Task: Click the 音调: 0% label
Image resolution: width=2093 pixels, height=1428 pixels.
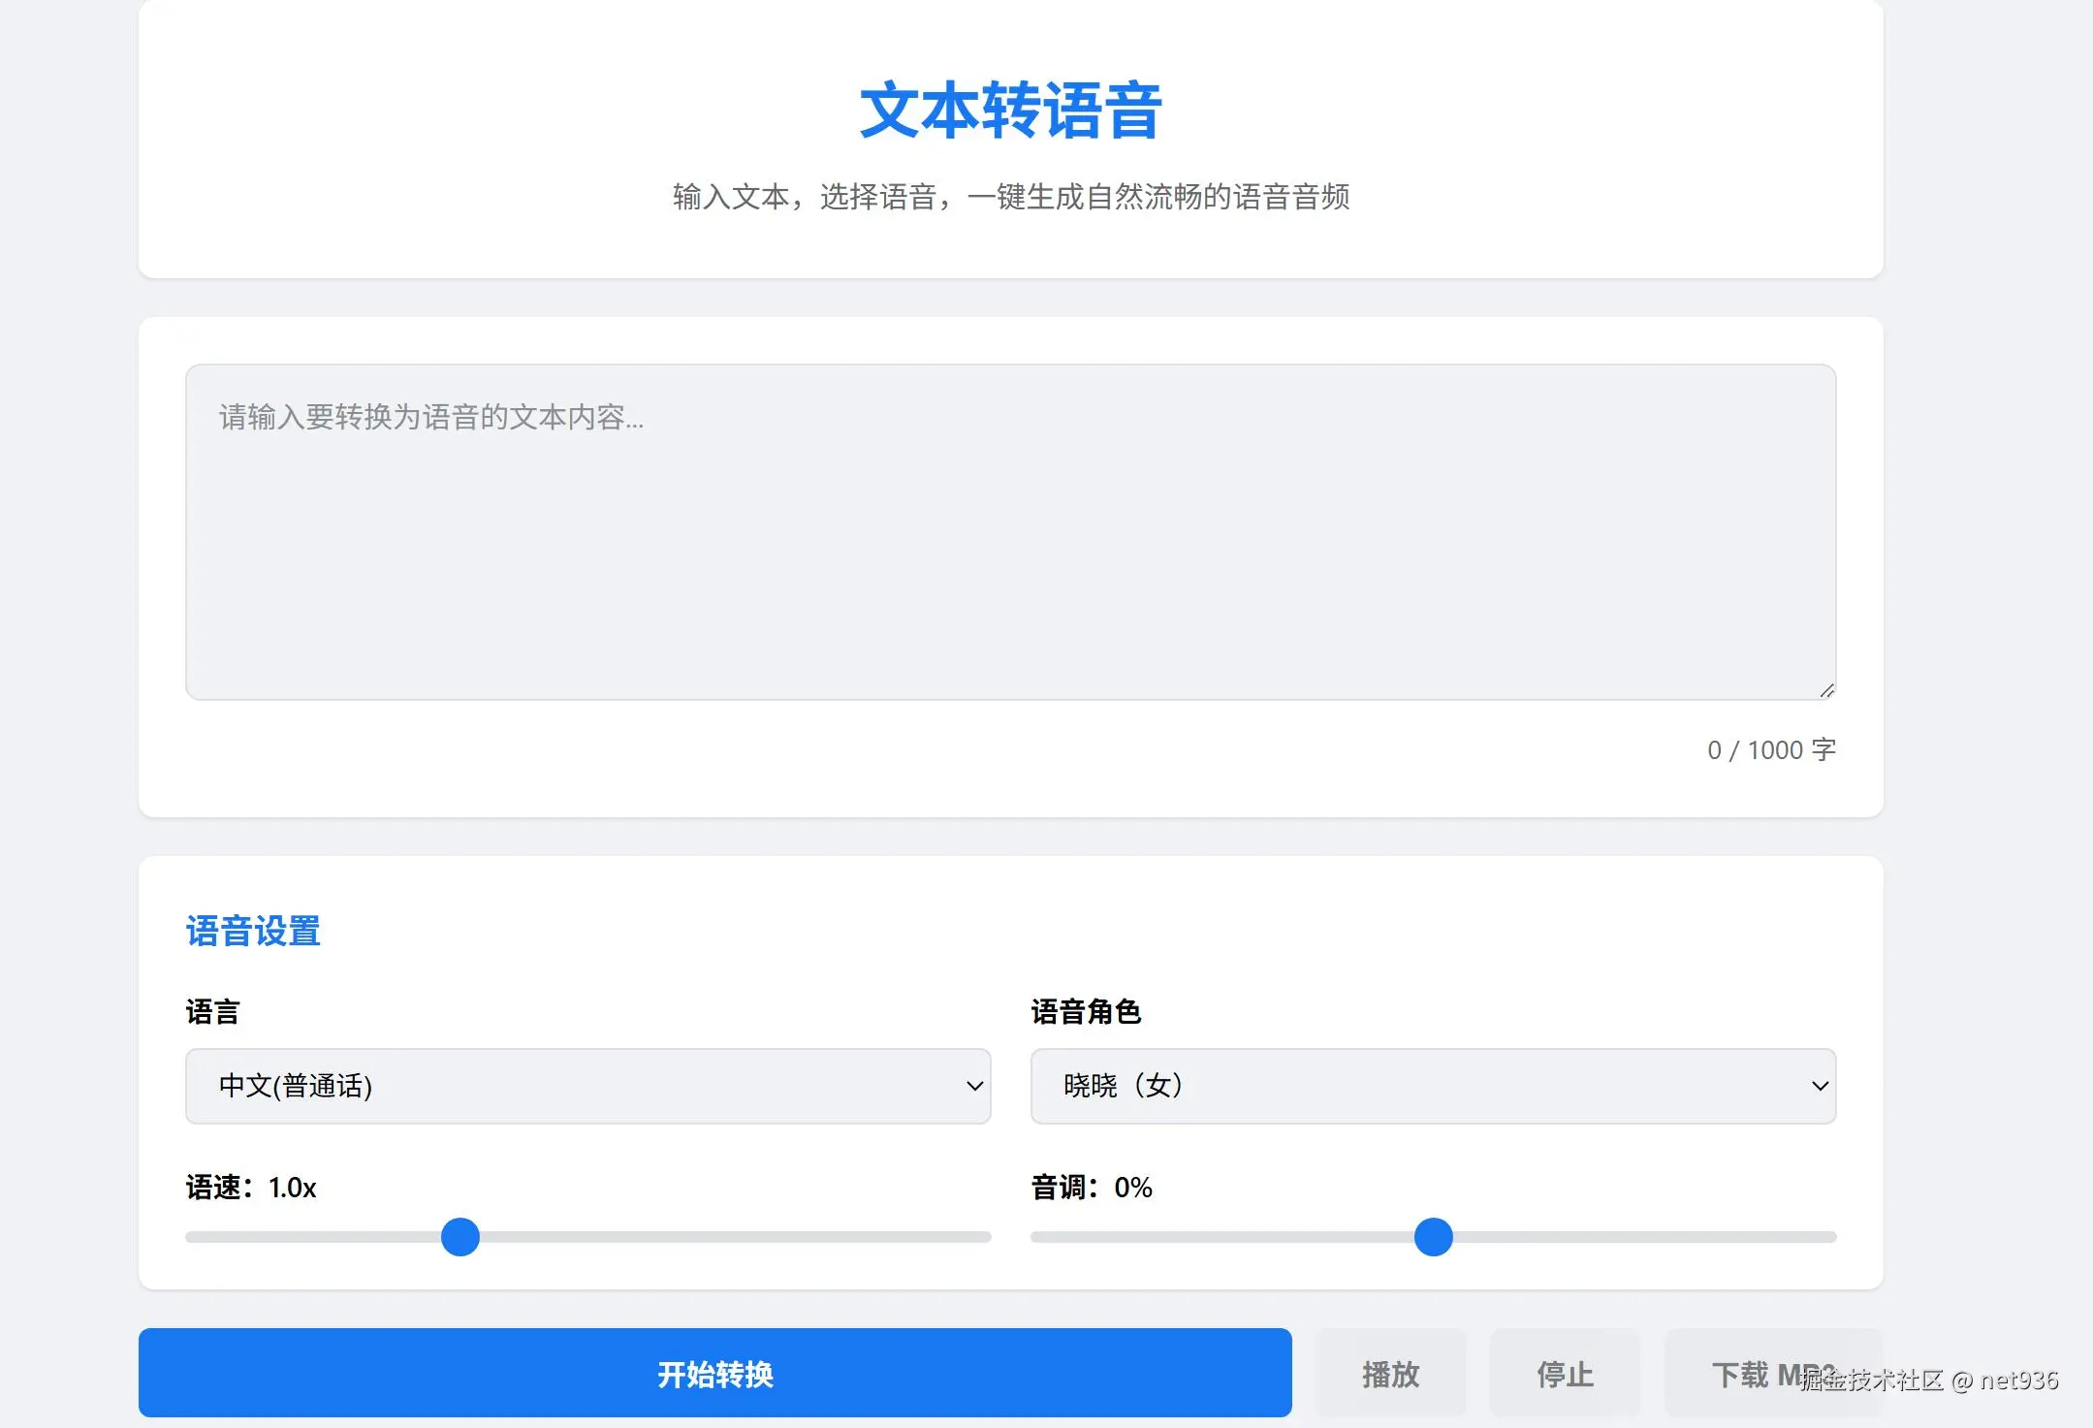Action: tap(1090, 1187)
